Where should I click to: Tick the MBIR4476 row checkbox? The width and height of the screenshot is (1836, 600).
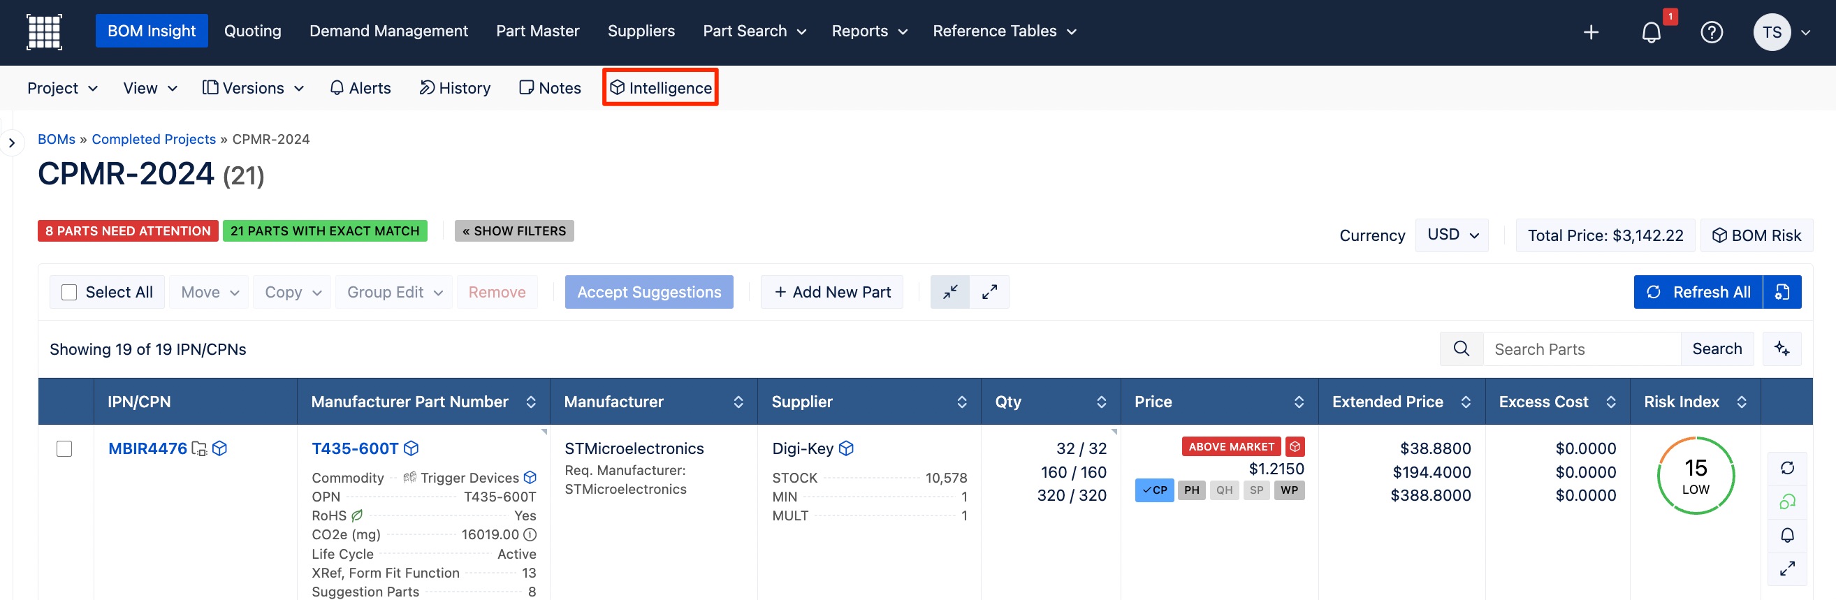[x=64, y=449]
